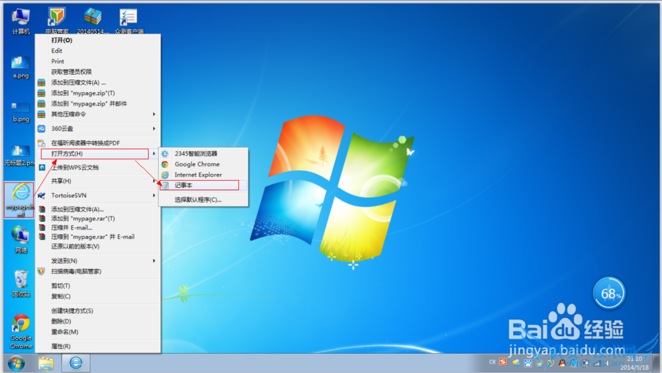Select the Google Chrome desktop shortcut

[21, 331]
